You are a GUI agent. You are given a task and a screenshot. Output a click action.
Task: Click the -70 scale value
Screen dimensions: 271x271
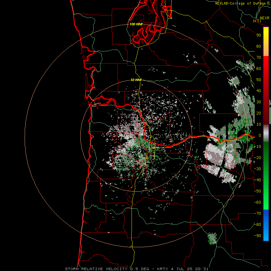[257, 213]
